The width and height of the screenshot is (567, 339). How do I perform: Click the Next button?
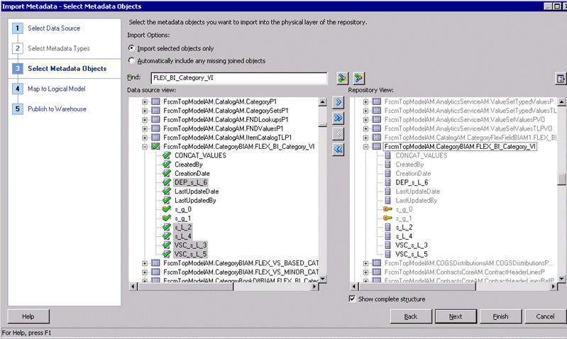click(x=456, y=316)
